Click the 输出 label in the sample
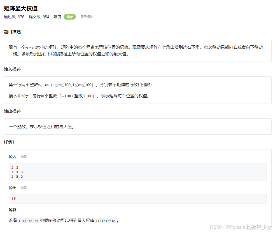The height and width of the screenshot is (232, 273). click(x=13, y=188)
